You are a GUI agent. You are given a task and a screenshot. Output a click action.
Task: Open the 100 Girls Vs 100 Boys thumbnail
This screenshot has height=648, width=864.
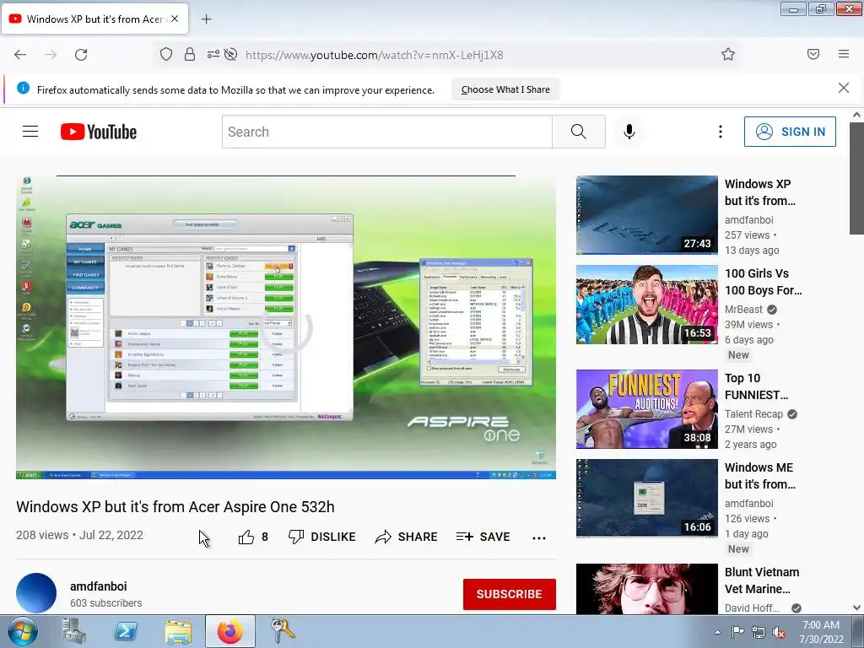[x=647, y=305]
